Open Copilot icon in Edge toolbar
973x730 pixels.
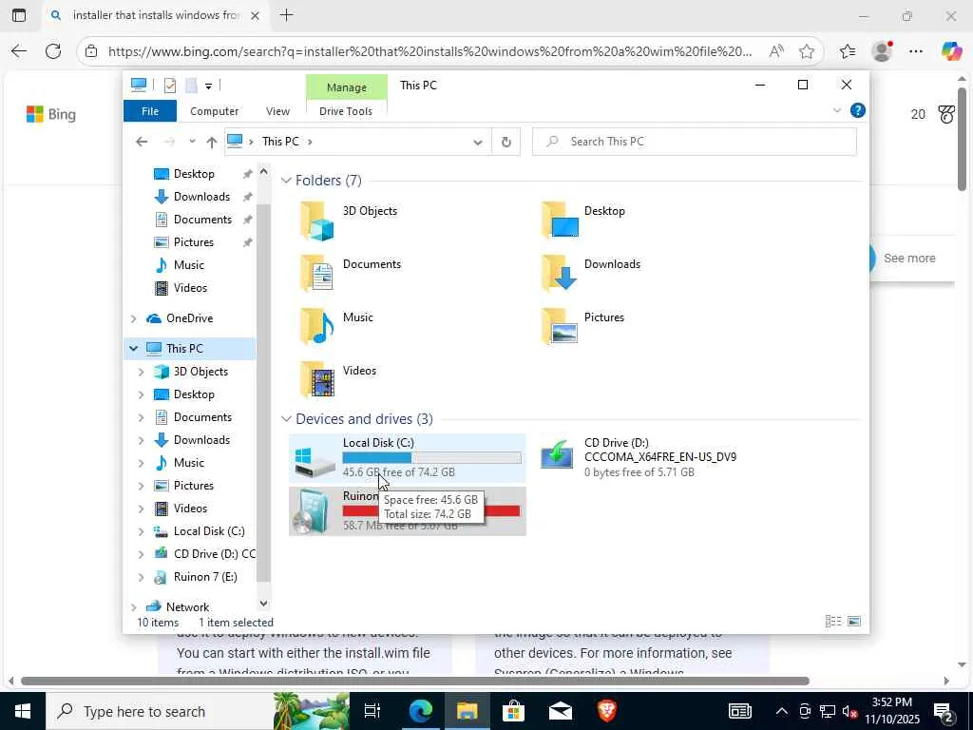pos(951,51)
